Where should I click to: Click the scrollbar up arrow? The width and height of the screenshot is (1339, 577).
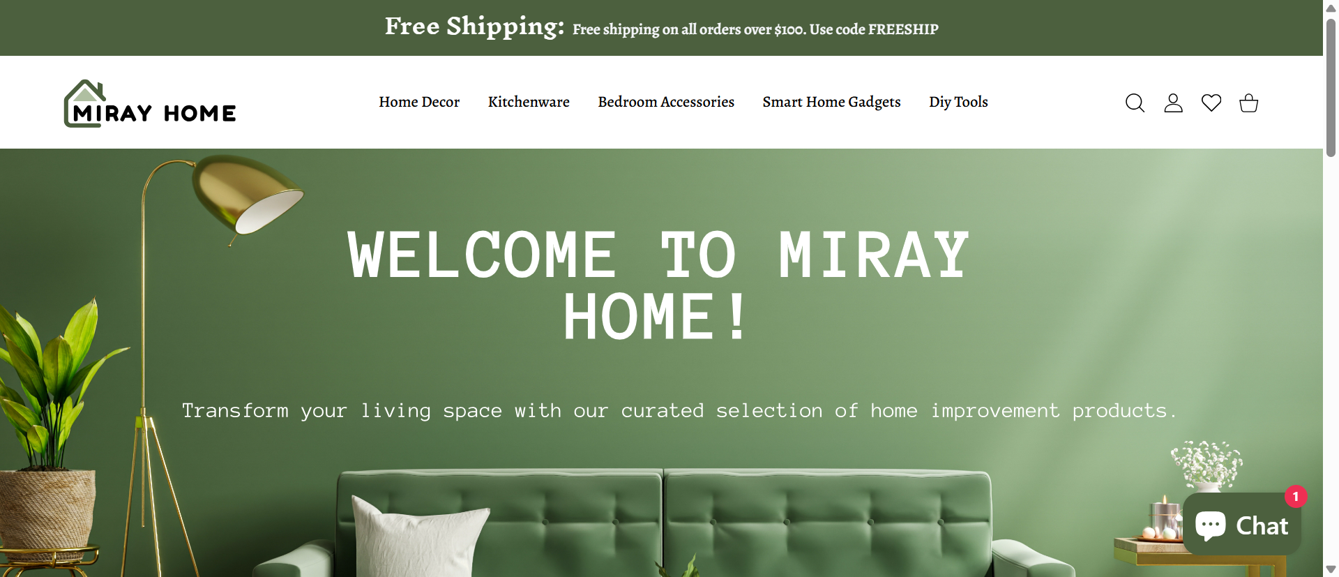[x=1331, y=8]
